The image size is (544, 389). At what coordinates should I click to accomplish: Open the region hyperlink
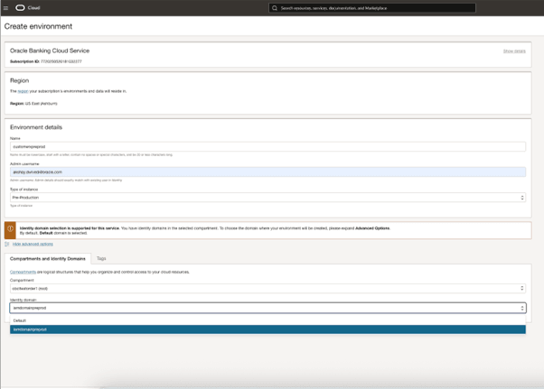23,91
